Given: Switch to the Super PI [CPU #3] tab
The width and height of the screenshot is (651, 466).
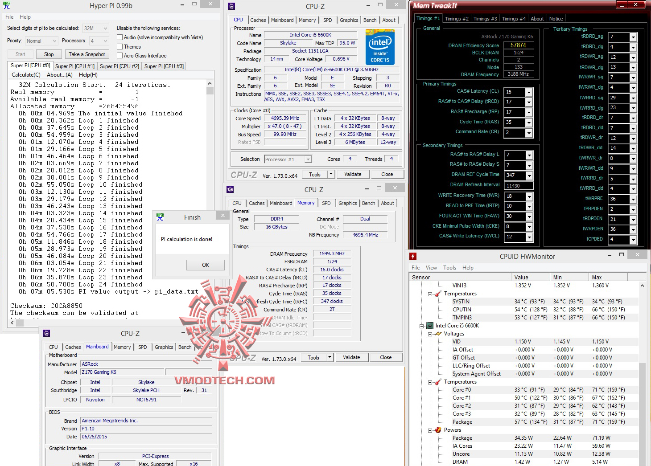Looking at the screenshot, I should (164, 66).
